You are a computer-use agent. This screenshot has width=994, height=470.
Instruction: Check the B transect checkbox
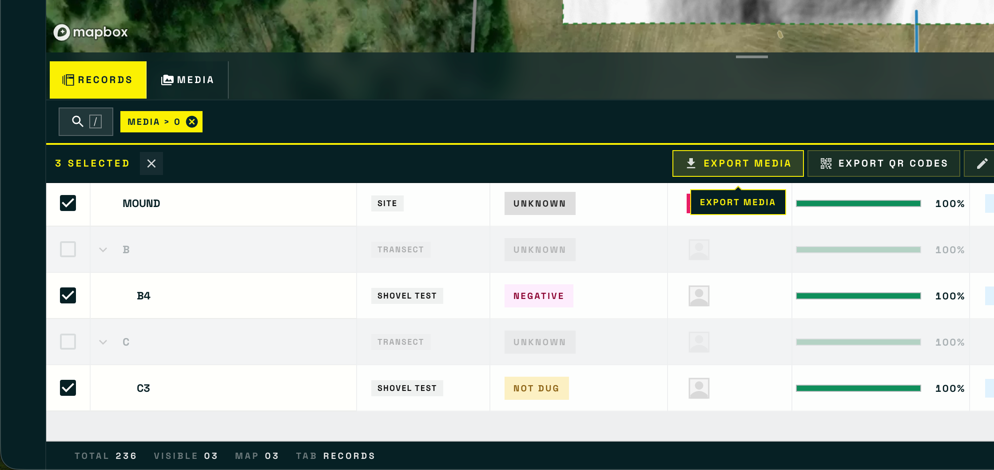[68, 249]
